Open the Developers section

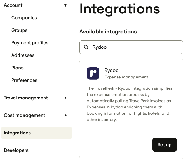(16, 150)
